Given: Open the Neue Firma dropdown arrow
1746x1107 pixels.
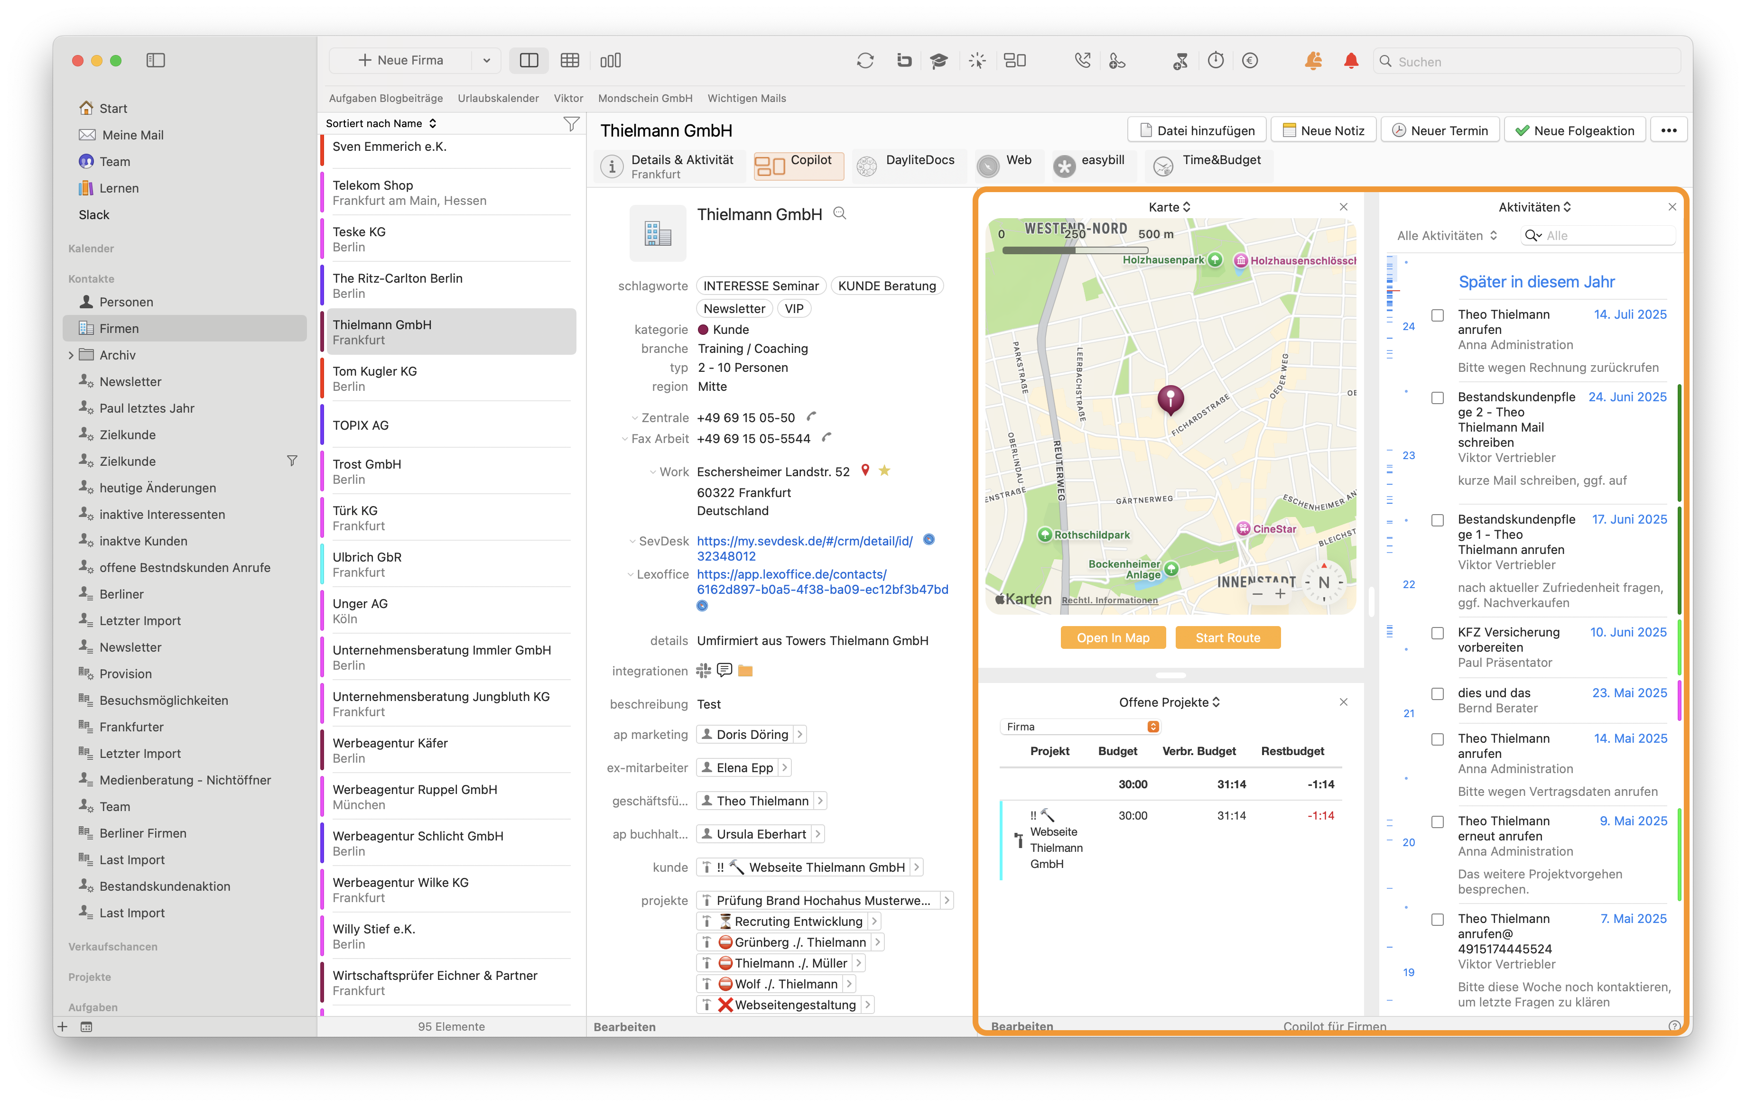Looking at the screenshot, I should (486, 61).
